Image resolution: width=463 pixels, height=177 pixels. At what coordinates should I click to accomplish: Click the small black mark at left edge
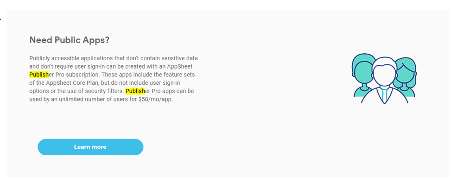click(0, 19)
